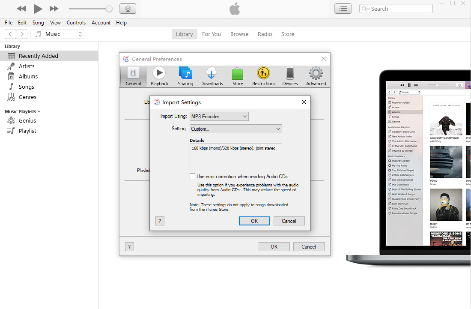
Task: Open the Account menu
Action: pyautogui.click(x=101, y=23)
